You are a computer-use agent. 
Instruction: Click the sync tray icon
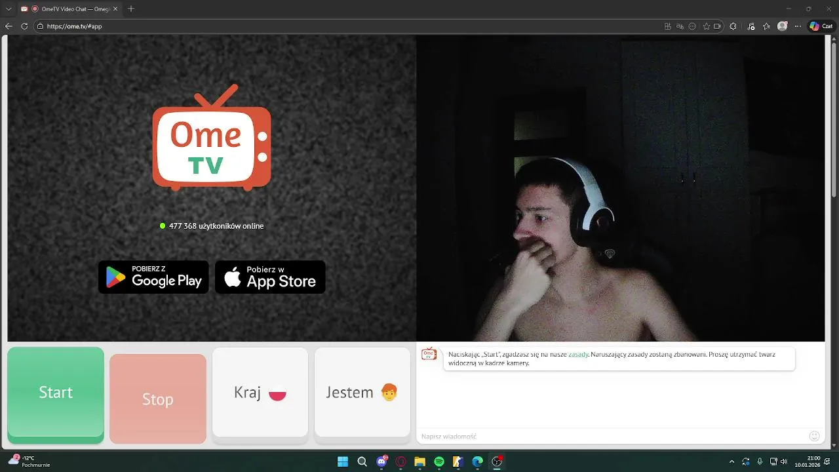coord(746,462)
